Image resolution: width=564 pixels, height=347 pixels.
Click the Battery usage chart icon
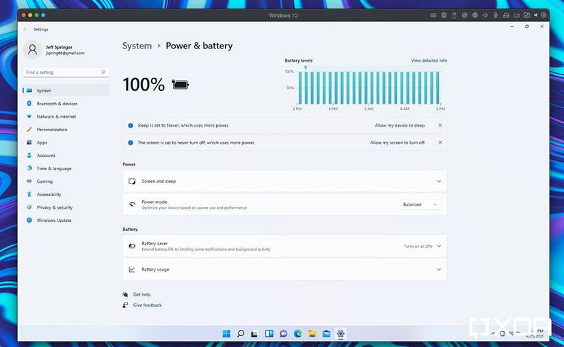click(x=132, y=269)
